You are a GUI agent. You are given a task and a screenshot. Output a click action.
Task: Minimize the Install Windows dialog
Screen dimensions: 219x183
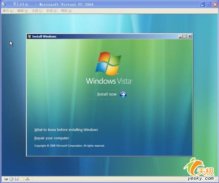180,36
